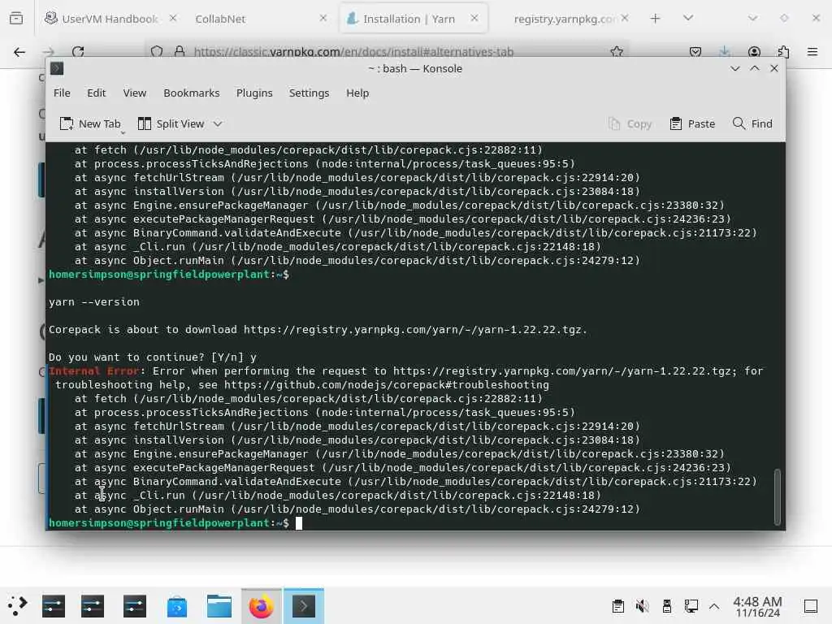This screenshot has height=624, width=832.
Task: Click the Copy toolbar button
Action: [630, 123]
